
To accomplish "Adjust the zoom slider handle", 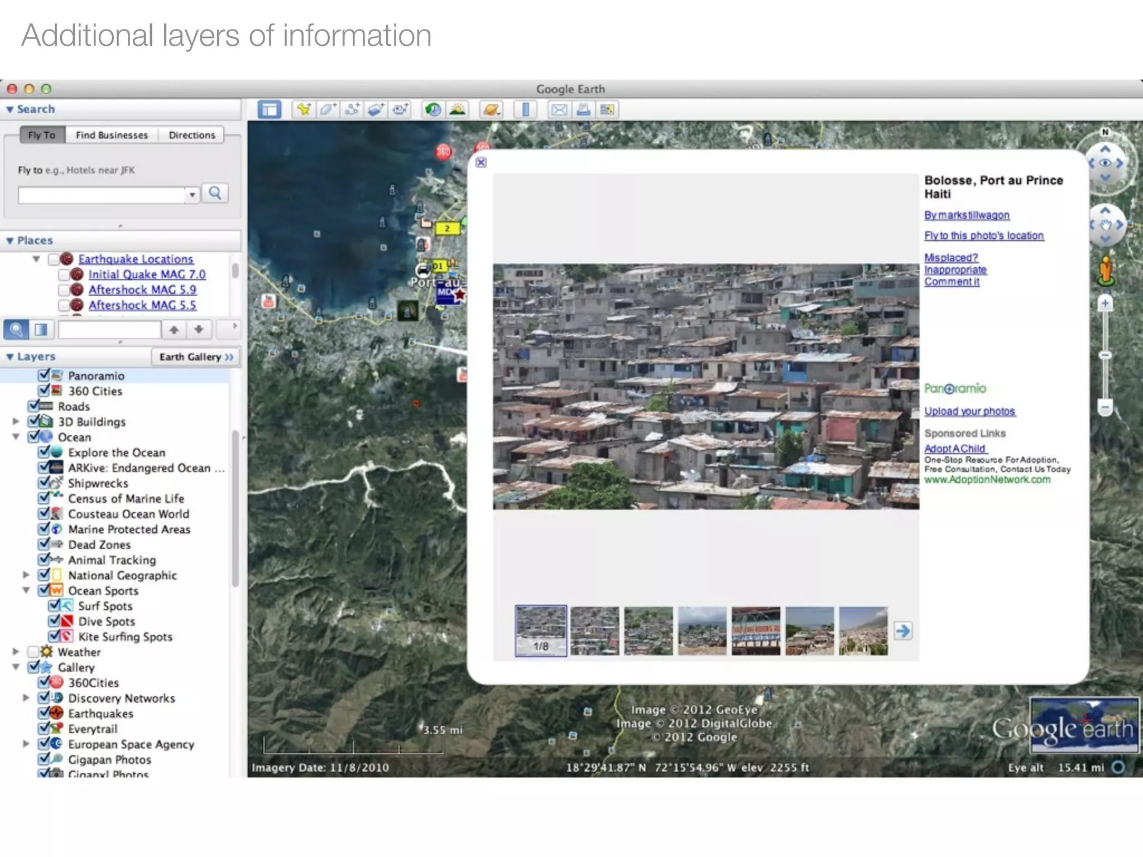I will click(x=1105, y=355).
